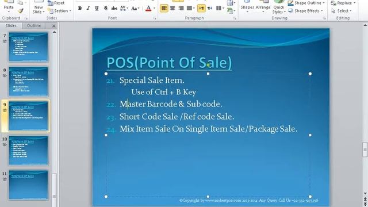The image size is (368, 207).
Task: Select the slide 11 thumbnail
Action: click(28, 185)
